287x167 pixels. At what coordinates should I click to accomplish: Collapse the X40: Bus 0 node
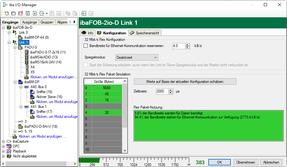[21, 87]
